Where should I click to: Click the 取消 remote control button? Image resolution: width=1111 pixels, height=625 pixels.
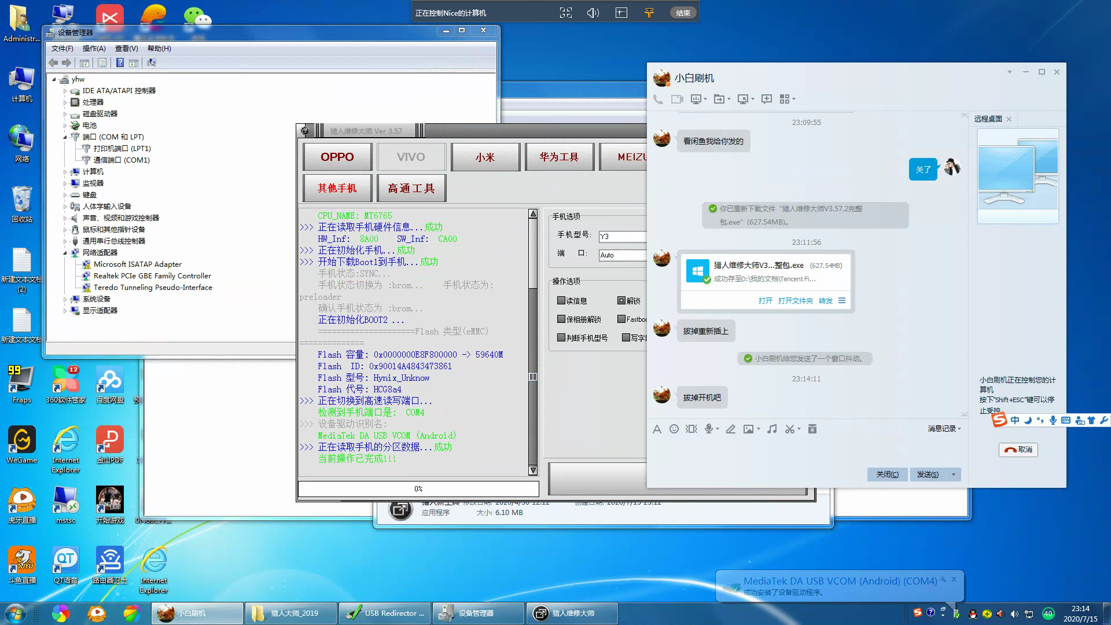point(1018,450)
